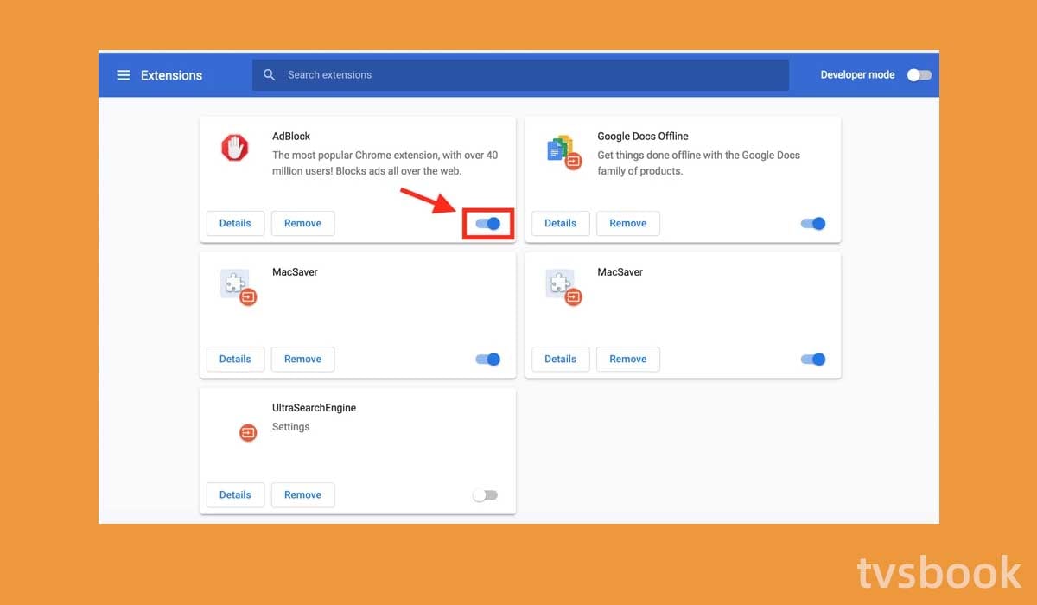Click the Extensions page title
This screenshot has width=1037, height=605.
tap(171, 75)
